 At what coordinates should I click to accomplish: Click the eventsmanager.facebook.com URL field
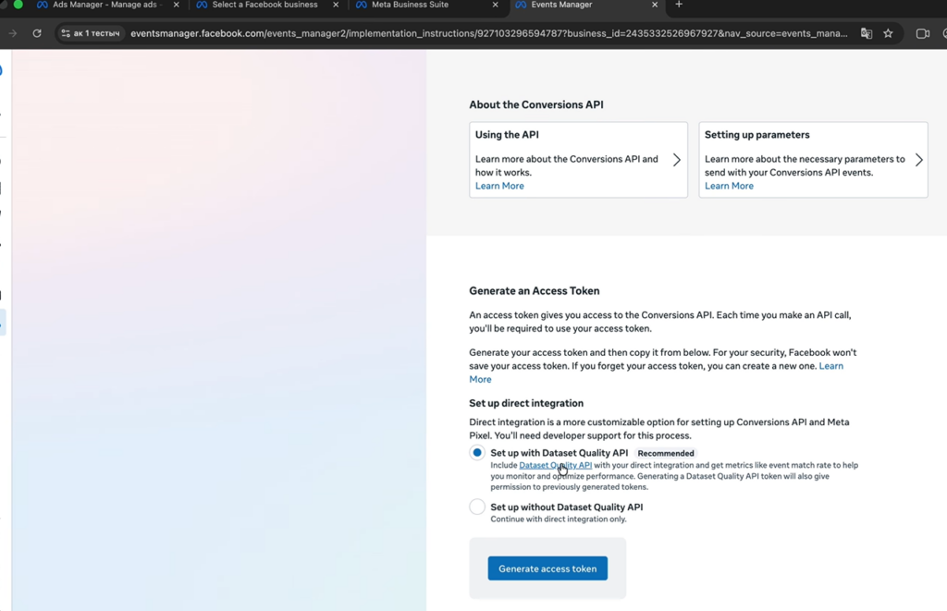pyautogui.click(x=488, y=33)
